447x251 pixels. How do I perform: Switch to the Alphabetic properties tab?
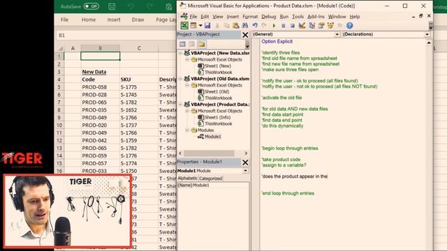[x=187, y=178]
